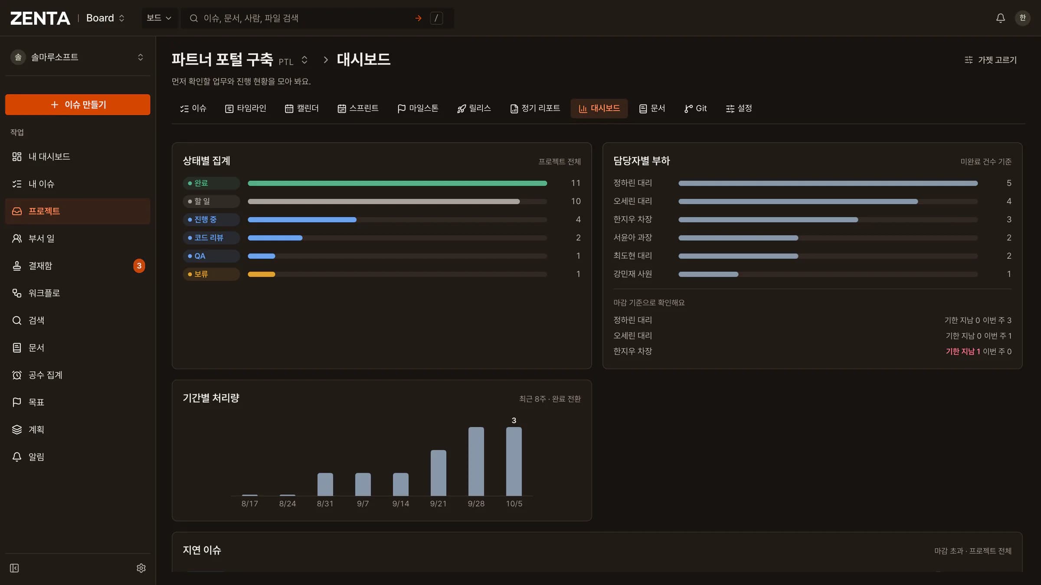Switch to the 캘린더 tab
The height and width of the screenshot is (585, 1041).
point(302,108)
